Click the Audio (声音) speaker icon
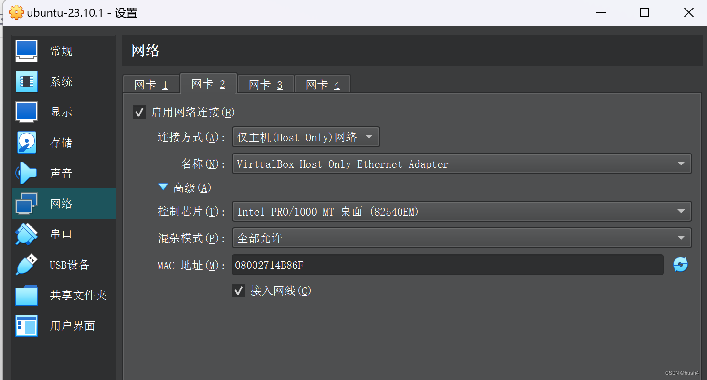This screenshot has width=707, height=380. click(26, 173)
